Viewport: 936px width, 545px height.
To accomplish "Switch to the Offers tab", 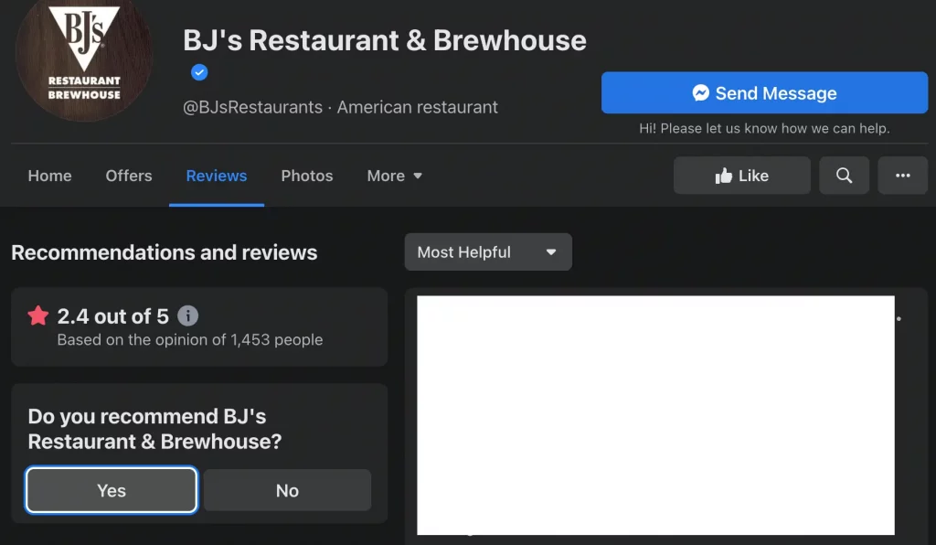I will (129, 176).
